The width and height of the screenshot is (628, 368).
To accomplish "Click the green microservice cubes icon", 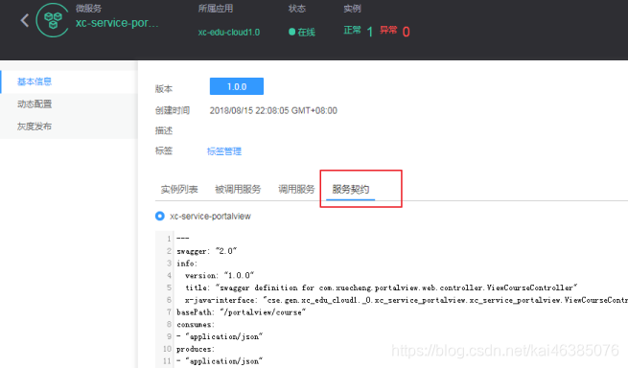I will coord(53,20).
